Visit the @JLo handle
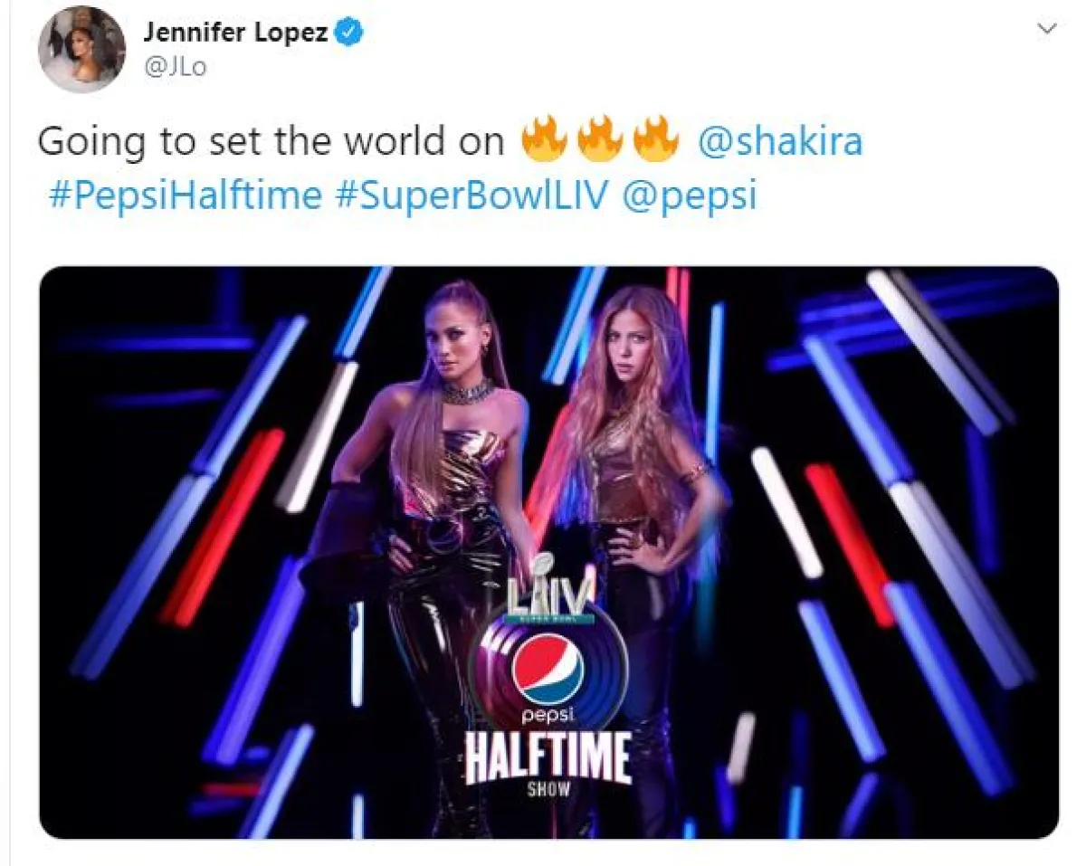 175,68
